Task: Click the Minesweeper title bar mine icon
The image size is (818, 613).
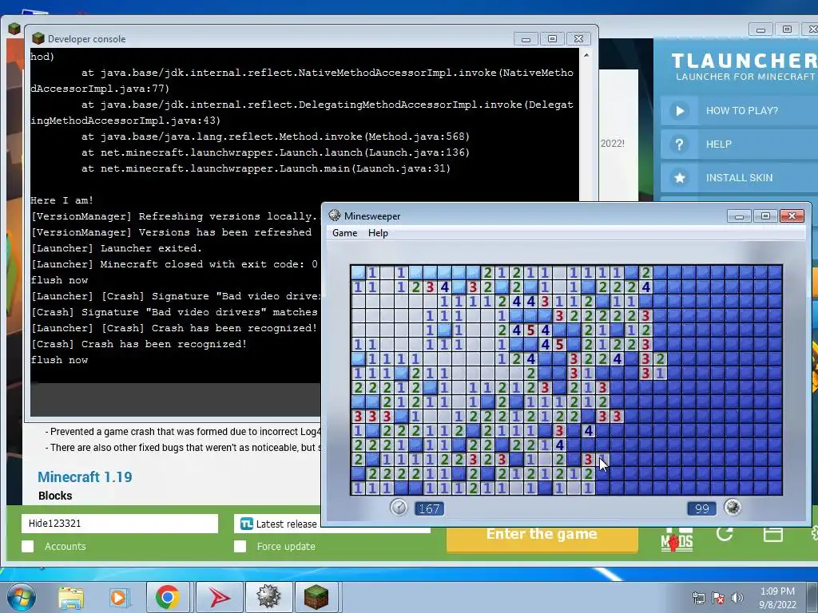Action: click(335, 216)
